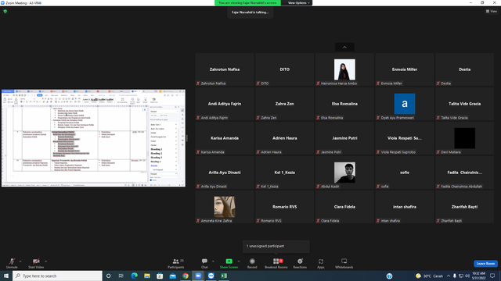Select Zahra Zen's participant tile
The width and height of the screenshot is (501, 281).
pos(284,104)
